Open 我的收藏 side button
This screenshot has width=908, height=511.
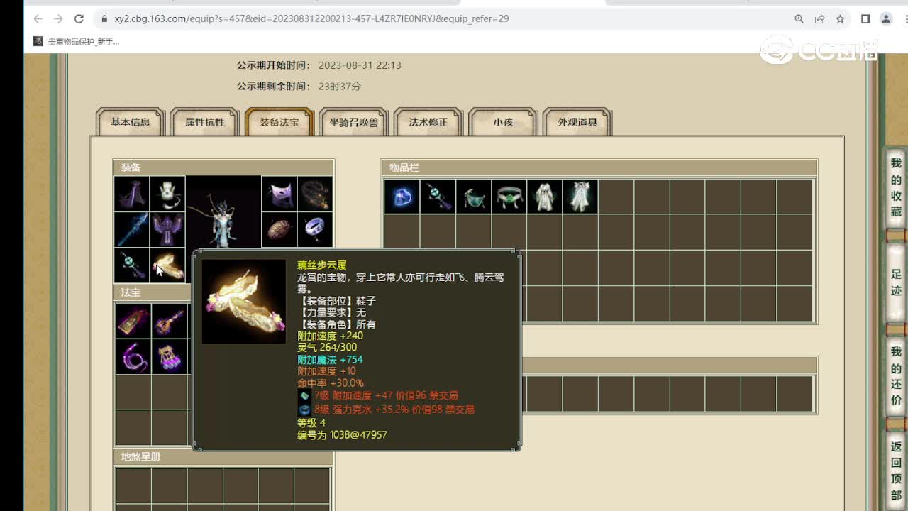tap(896, 187)
